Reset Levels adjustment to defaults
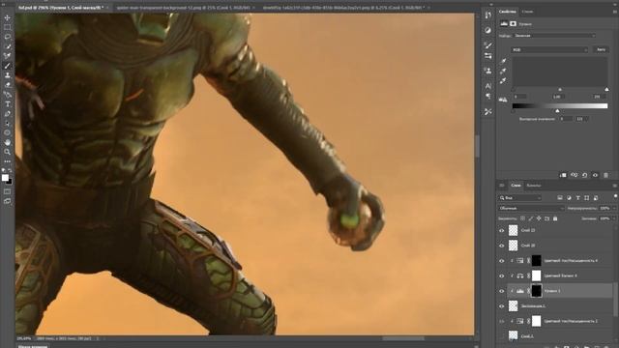Viewport: 619px width, 348px height. 584,175
